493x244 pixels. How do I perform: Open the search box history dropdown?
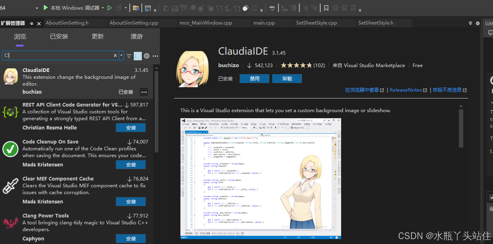121,55
